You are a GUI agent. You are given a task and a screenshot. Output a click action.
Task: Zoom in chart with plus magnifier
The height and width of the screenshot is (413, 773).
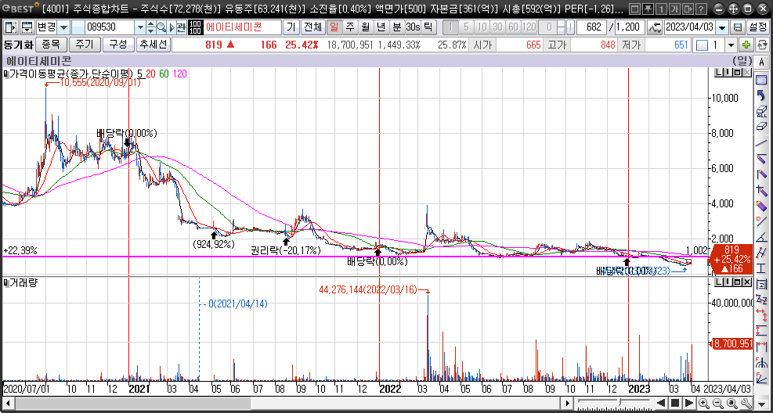point(704,403)
